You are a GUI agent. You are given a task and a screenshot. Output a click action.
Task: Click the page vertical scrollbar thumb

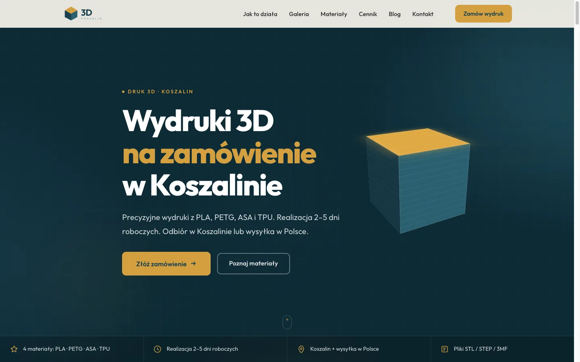click(577, 13)
